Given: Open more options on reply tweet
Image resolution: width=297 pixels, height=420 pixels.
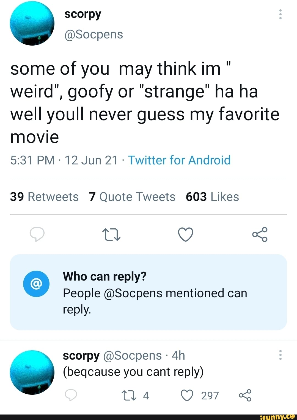Looking at the screenshot, I should pyautogui.click(x=280, y=355).
